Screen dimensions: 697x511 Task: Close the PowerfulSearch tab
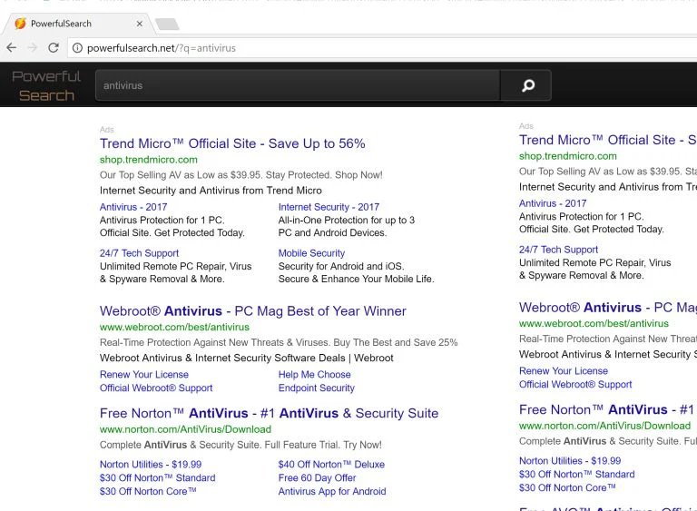(x=140, y=24)
